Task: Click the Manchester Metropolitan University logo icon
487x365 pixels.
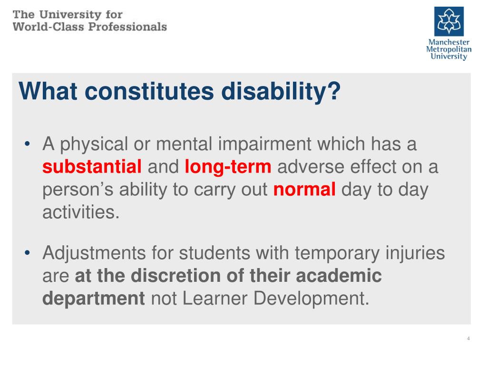Action: (x=449, y=21)
